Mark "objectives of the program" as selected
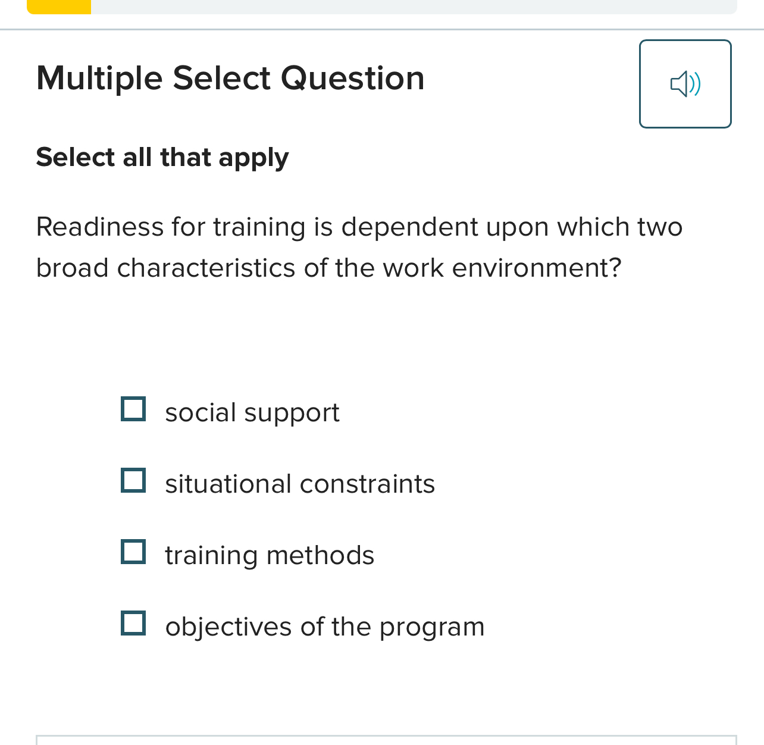Image resolution: width=764 pixels, height=745 pixels. [133, 623]
